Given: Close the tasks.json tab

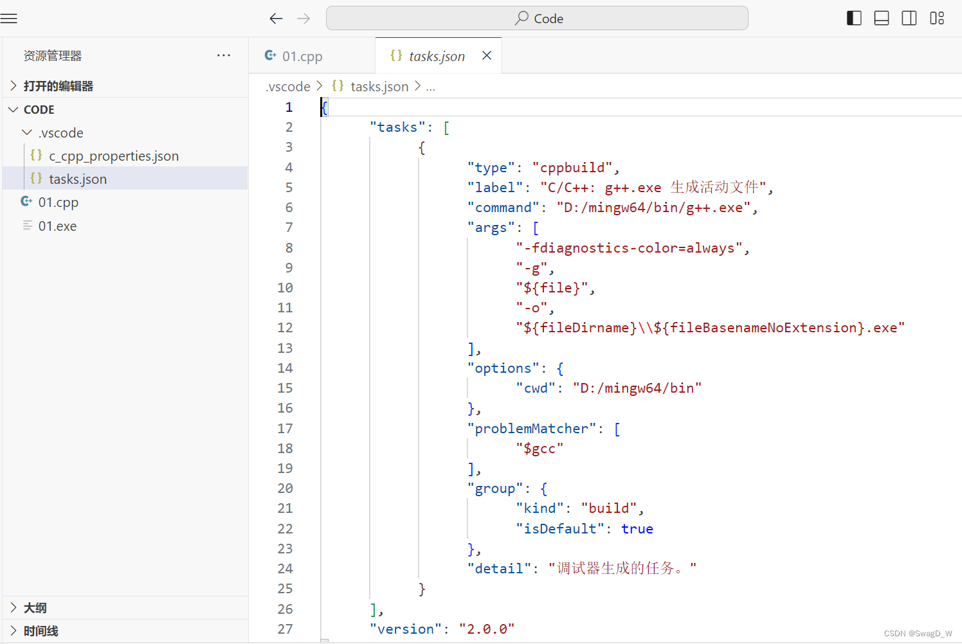Looking at the screenshot, I should pyautogui.click(x=487, y=55).
